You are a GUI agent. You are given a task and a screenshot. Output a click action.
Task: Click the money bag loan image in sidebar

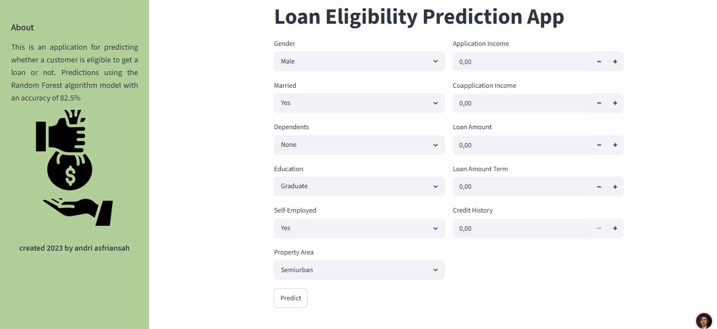[75, 168]
